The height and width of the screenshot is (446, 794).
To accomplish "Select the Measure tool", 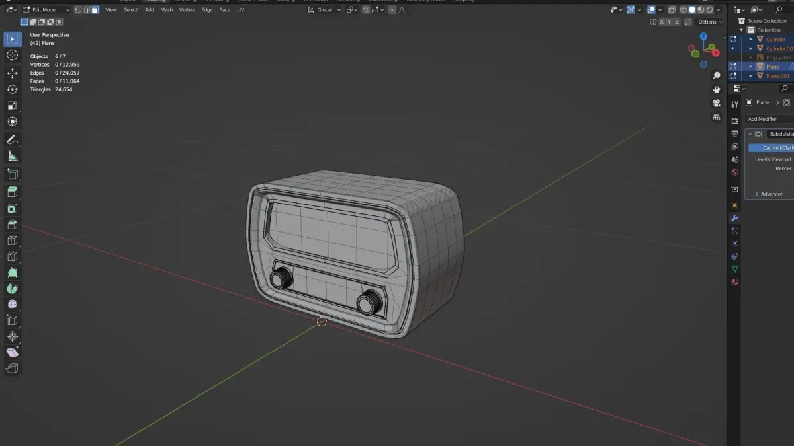I will [12, 157].
